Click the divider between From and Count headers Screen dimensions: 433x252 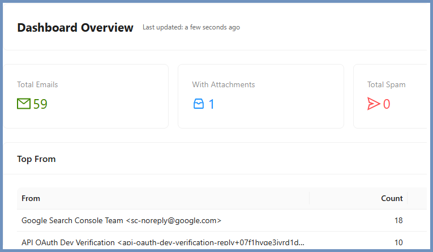[x=309, y=198]
